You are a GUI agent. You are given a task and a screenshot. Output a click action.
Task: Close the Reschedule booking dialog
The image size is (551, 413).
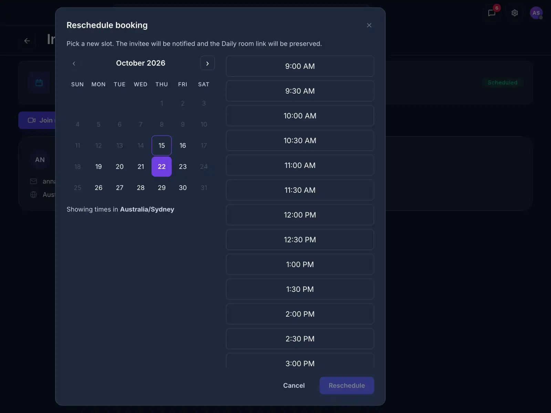[x=369, y=25]
